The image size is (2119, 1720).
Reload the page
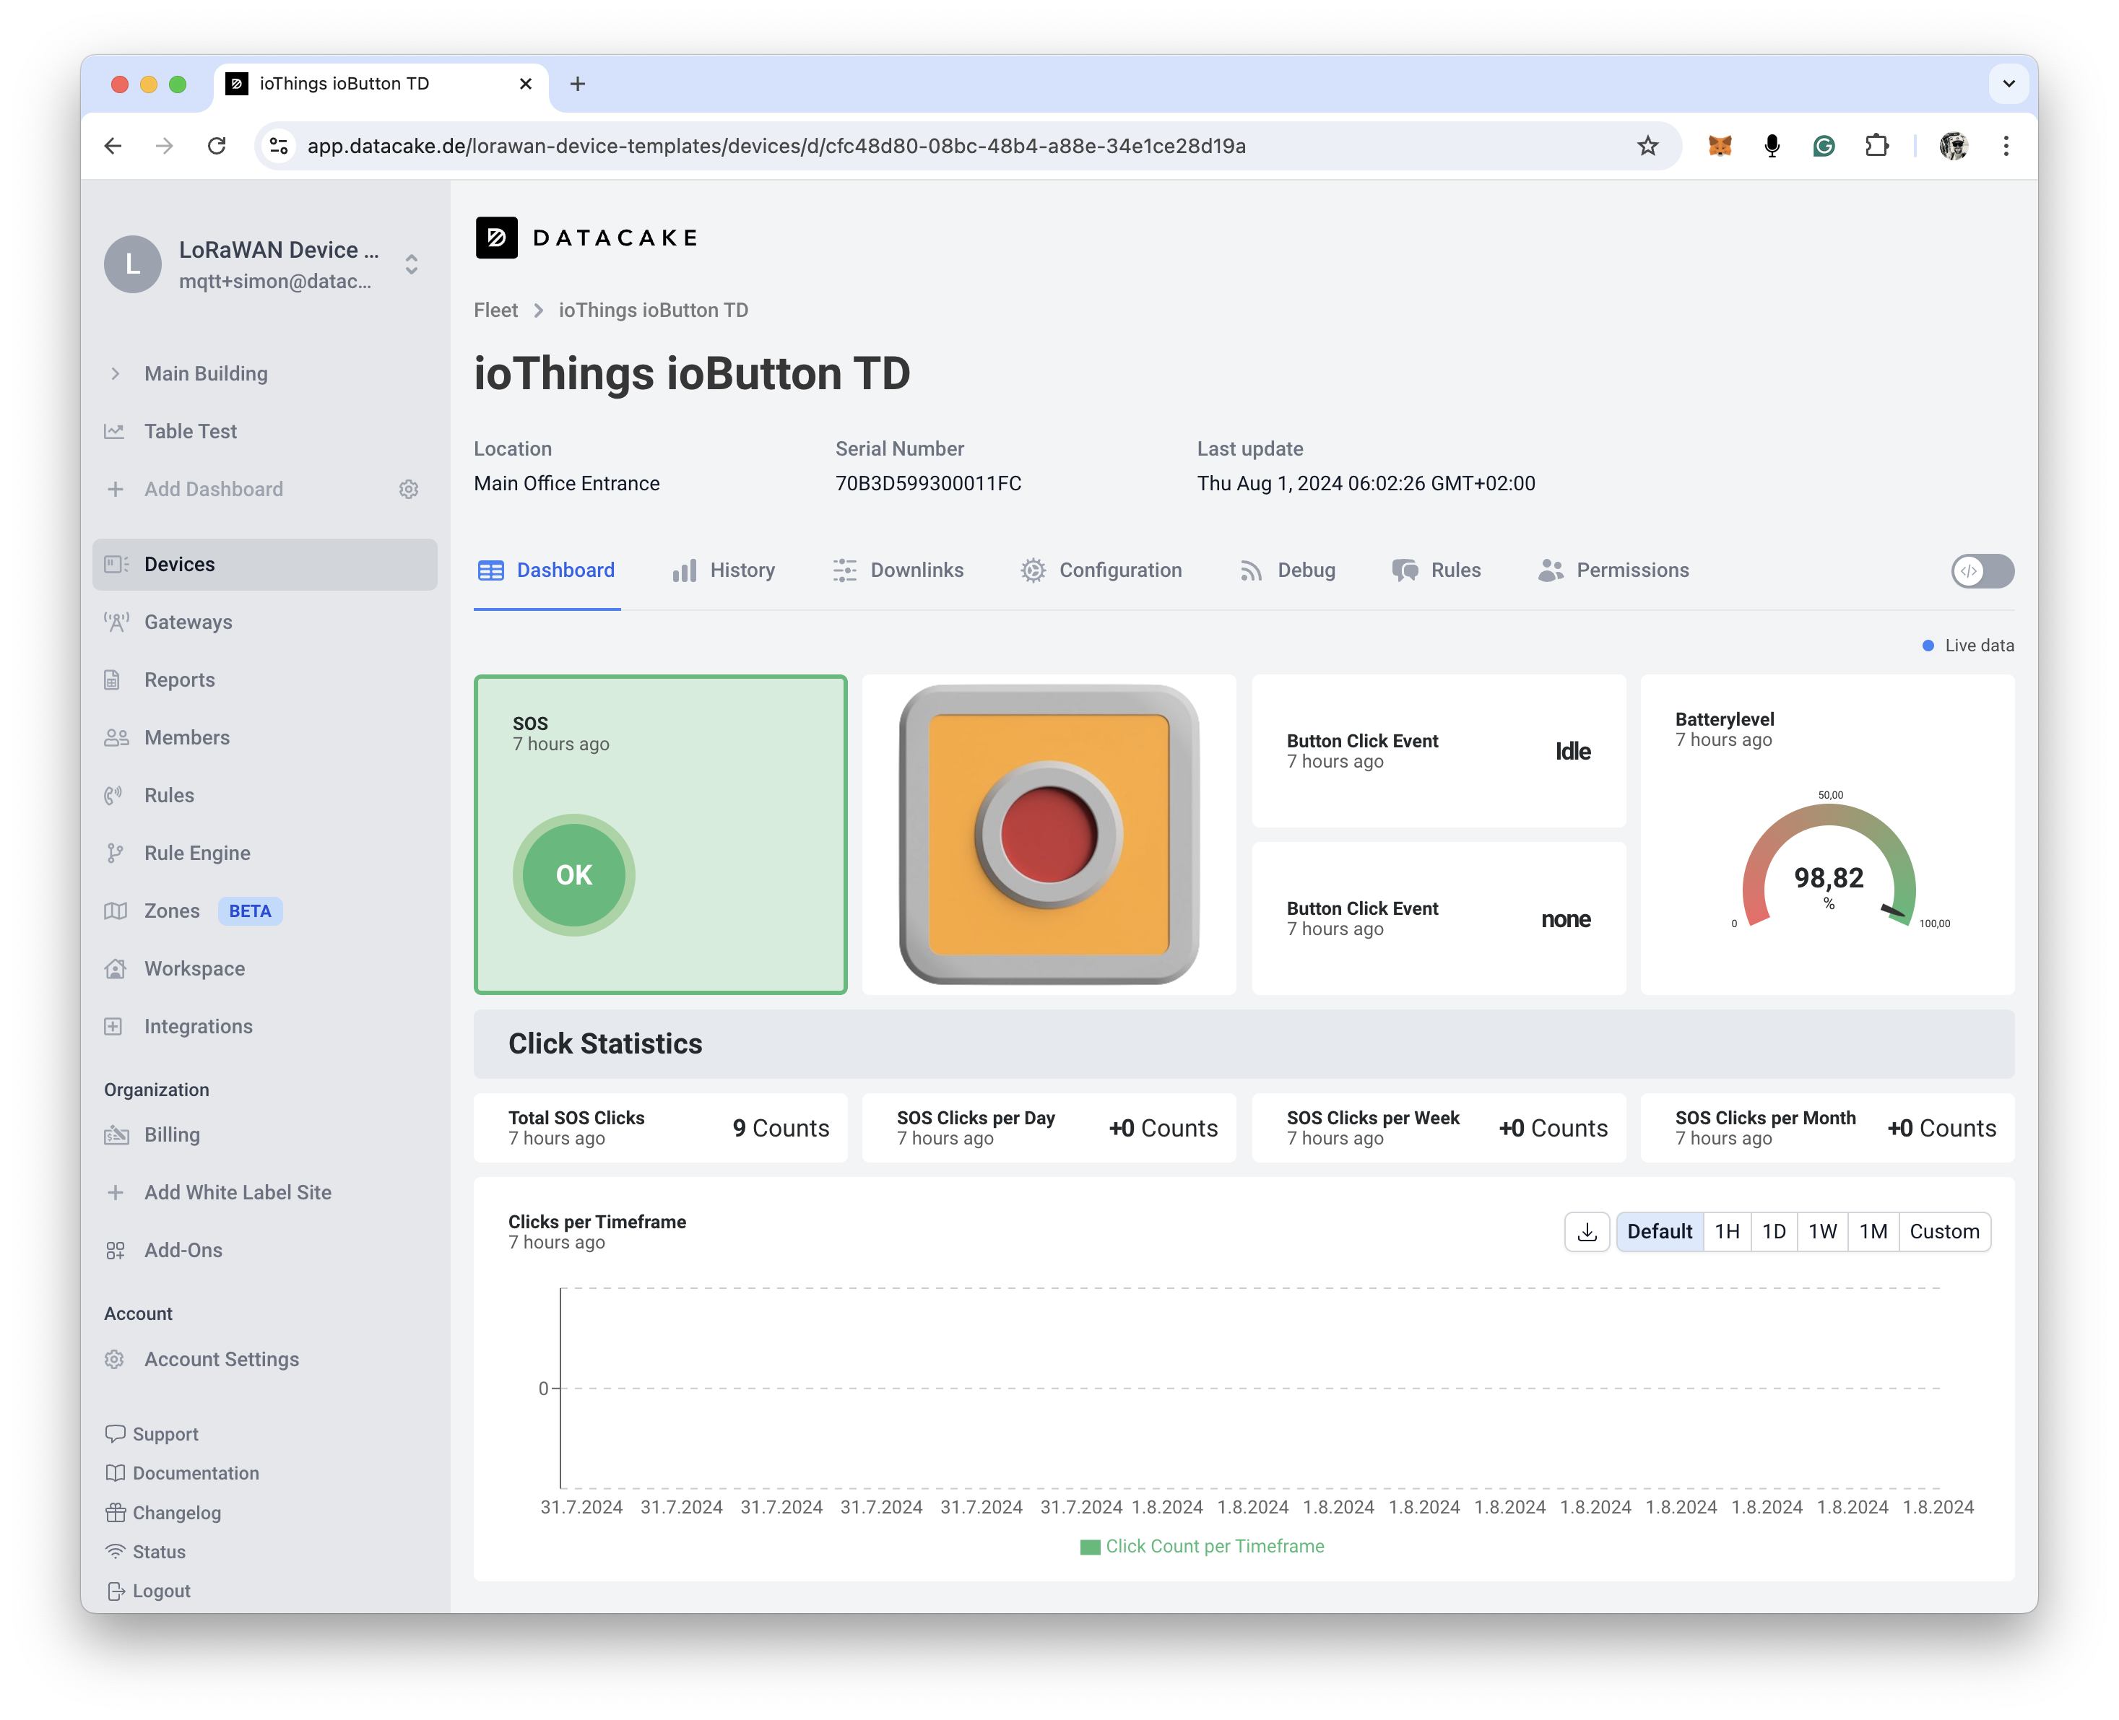tap(216, 146)
